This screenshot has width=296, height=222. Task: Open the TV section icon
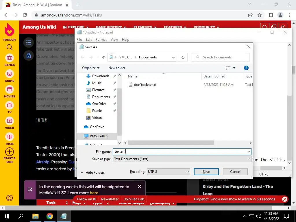(10, 105)
